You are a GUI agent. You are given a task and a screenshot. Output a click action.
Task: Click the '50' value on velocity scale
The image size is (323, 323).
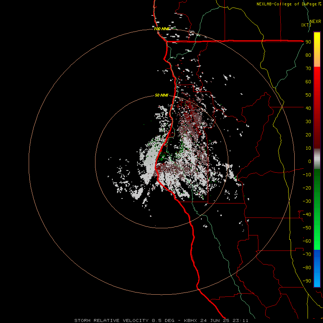[308, 95]
